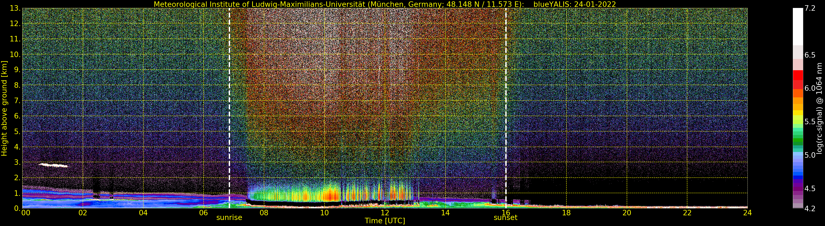
Task: Click the time tick label '06'
Action: tap(203, 213)
